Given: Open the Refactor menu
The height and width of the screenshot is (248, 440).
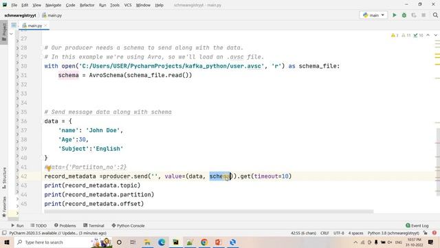Looking at the screenshot, I should (x=87, y=5).
